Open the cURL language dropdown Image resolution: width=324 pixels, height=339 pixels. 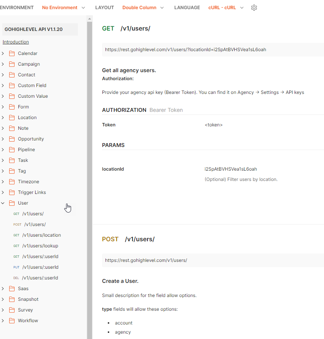(x=226, y=8)
